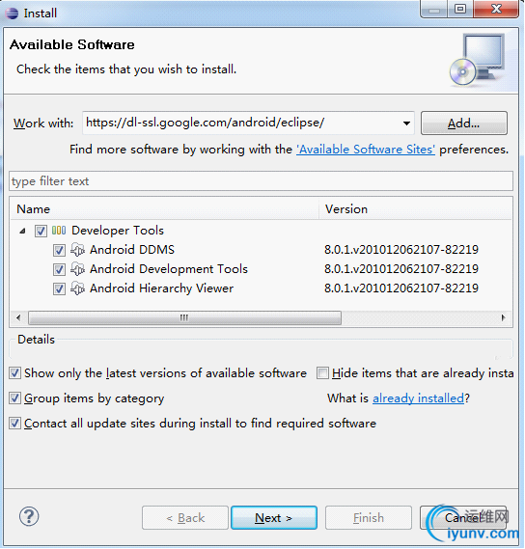The width and height of the screenshot is (525, 549).
Task: Click the Add... button
Action: tap(463, 124)
